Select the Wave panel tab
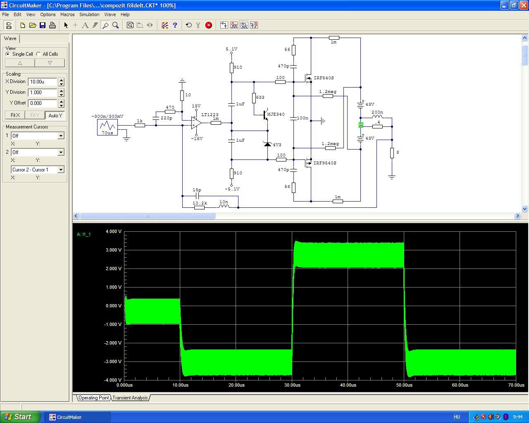Viewport: 529px width, 423px height. (x=10, y=38)
